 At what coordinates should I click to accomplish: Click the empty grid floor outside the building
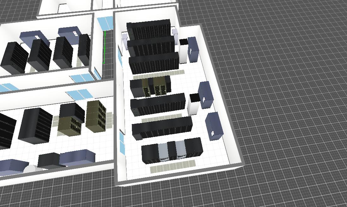284,95
